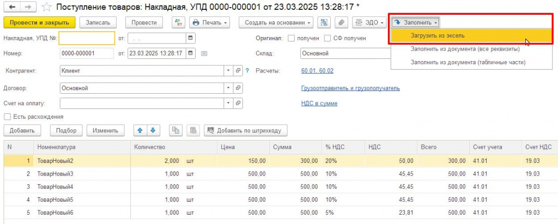Choose Заполнить из документа (табличные части)

[x=472, y=62]
